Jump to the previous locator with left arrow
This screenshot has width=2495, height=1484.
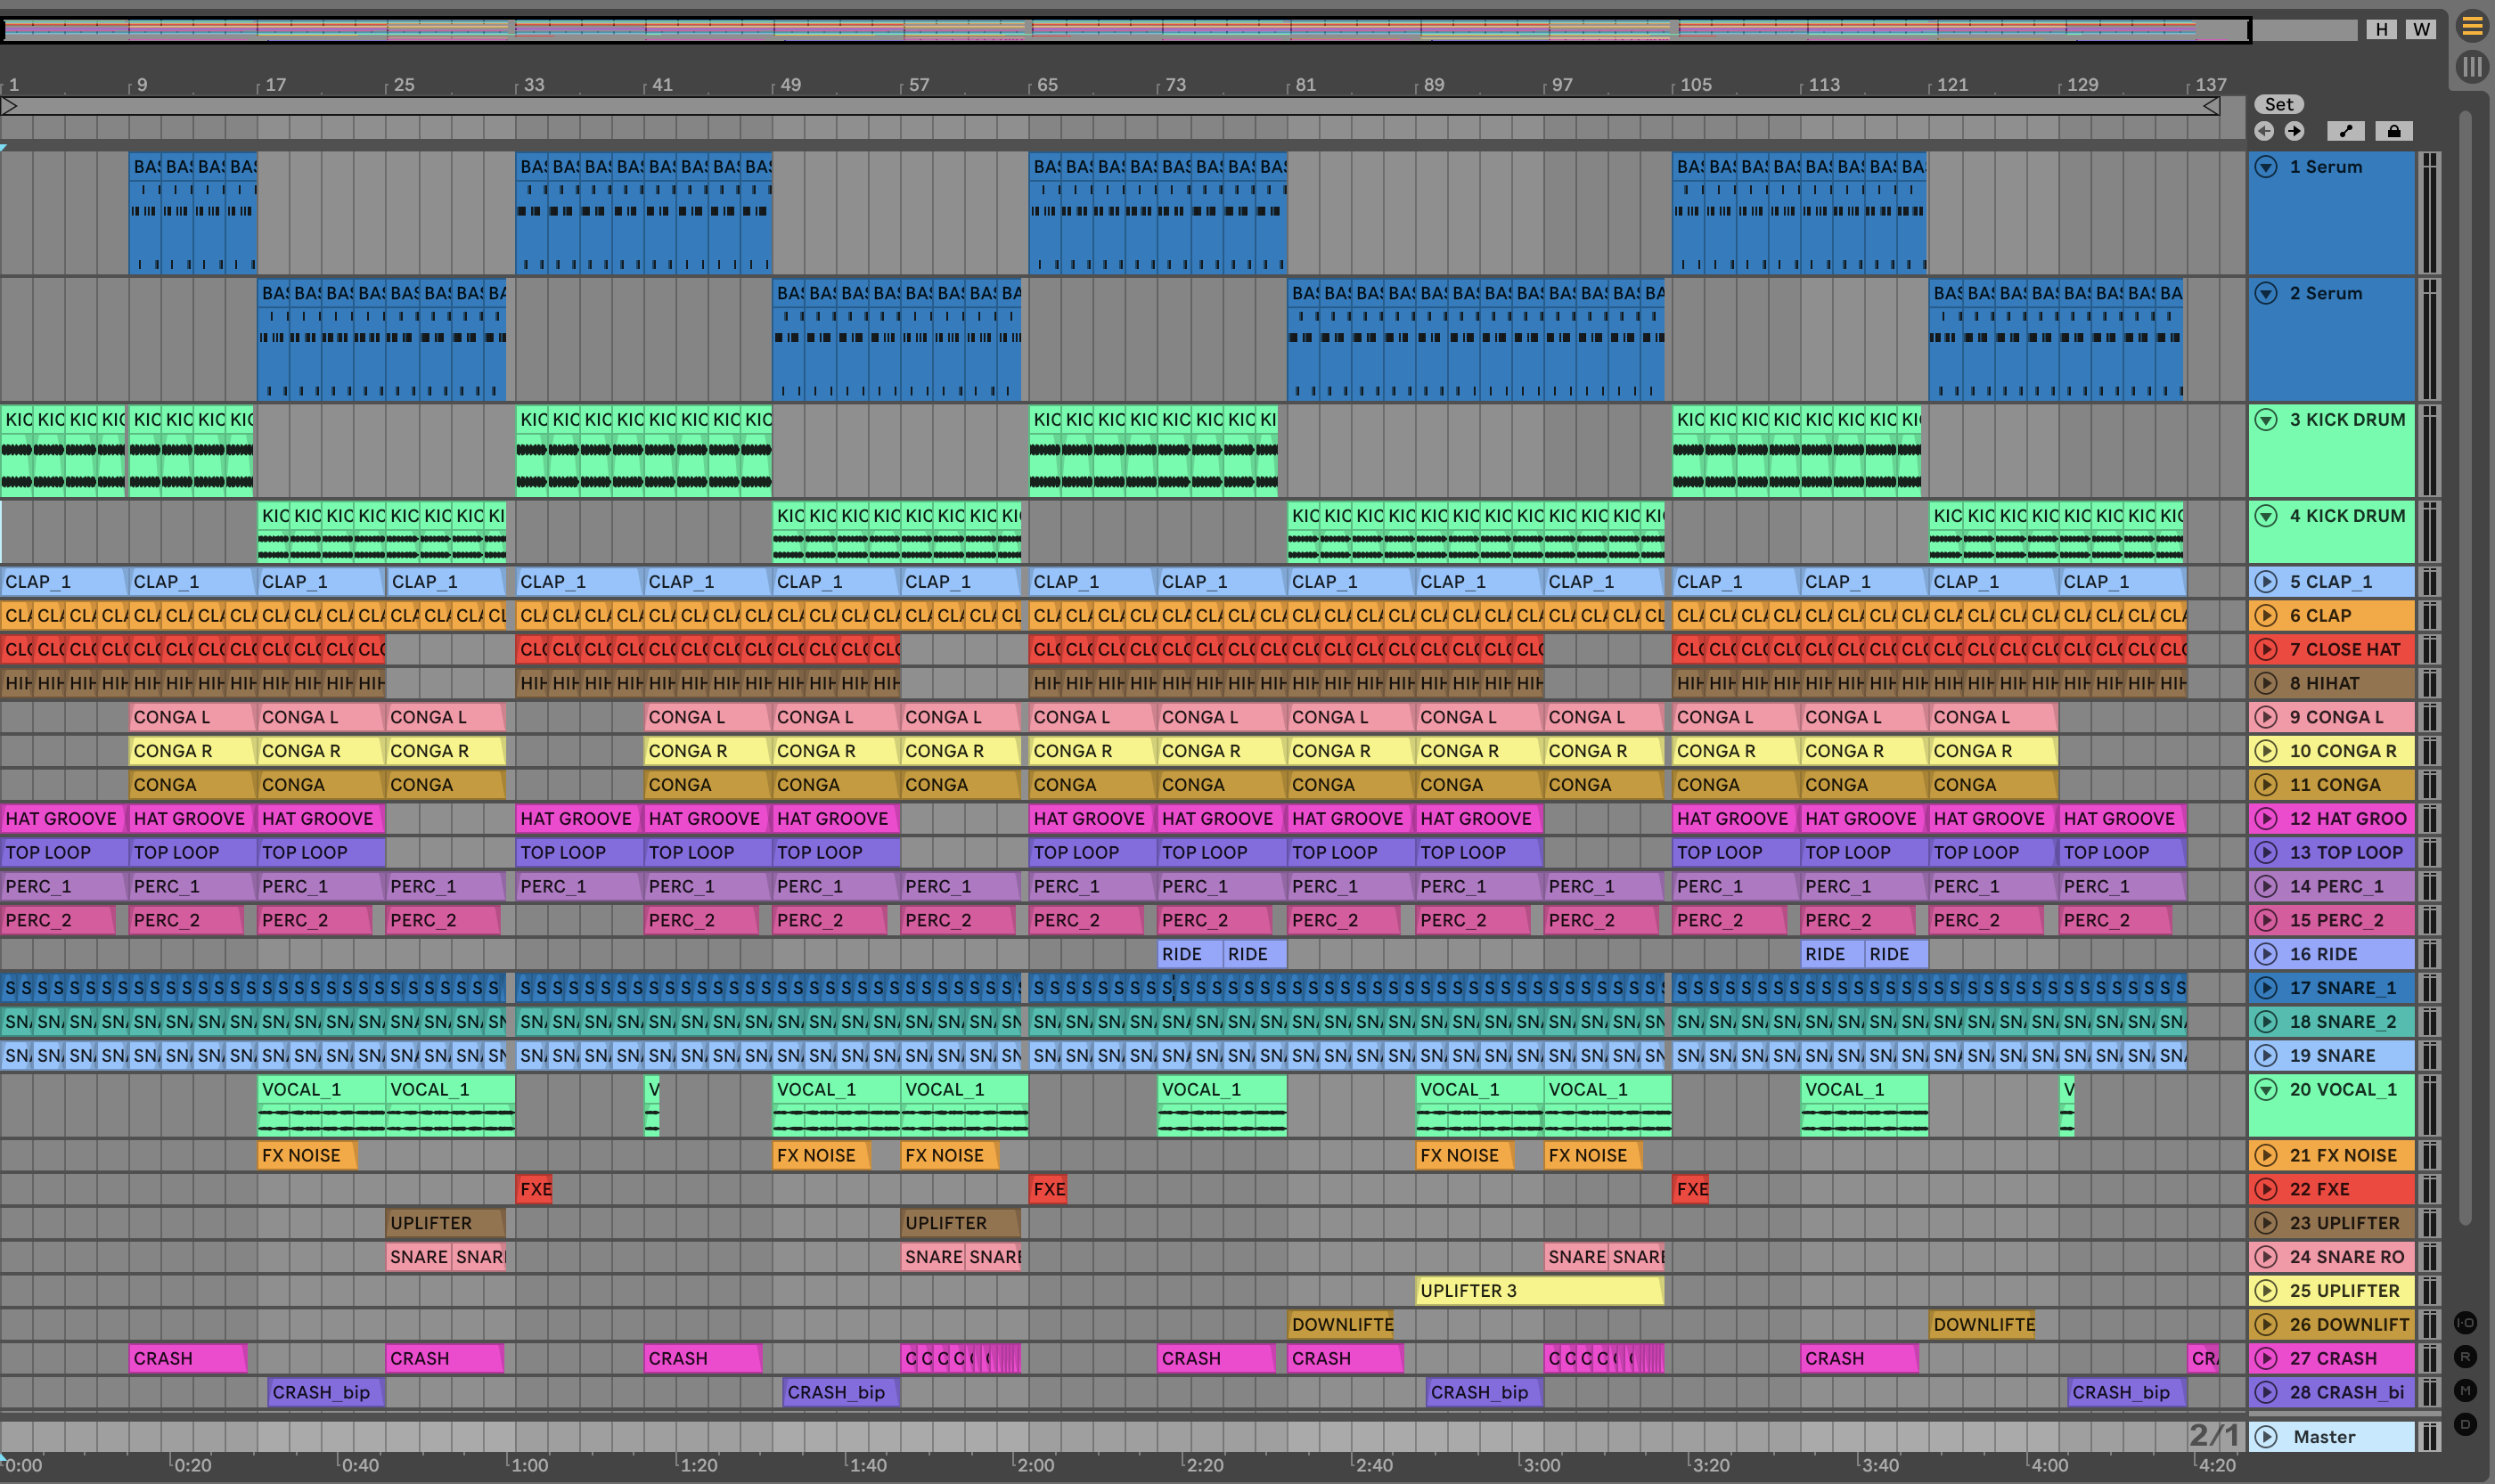click(2265, 131)
